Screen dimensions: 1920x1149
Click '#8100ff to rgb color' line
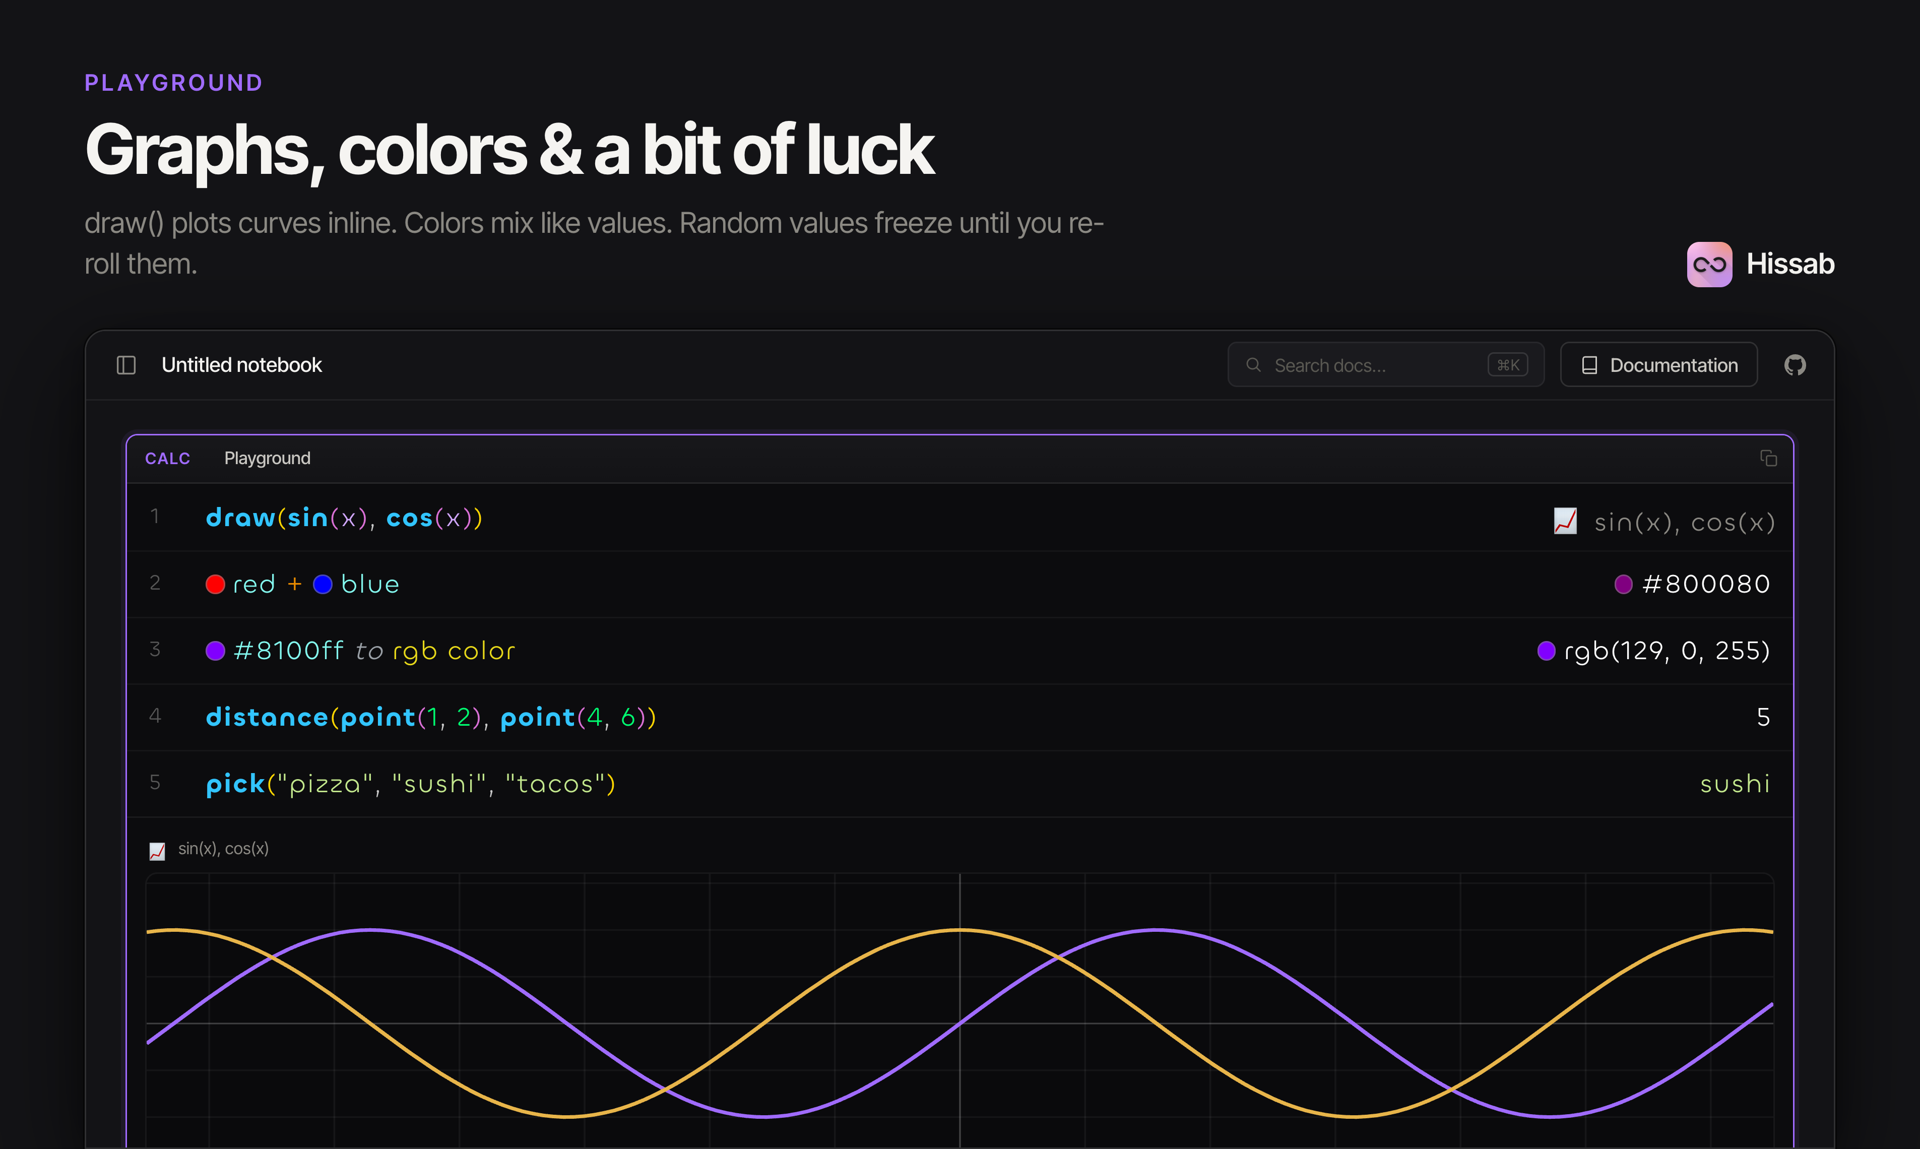pos(360,651)
